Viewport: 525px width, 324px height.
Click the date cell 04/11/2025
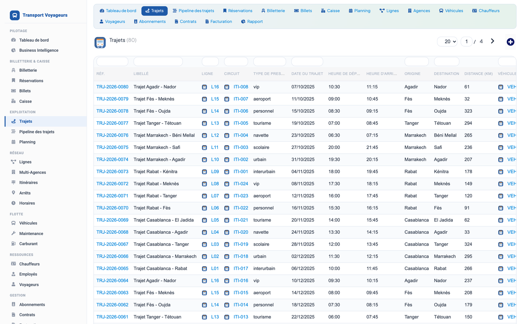tap(303, 172)
